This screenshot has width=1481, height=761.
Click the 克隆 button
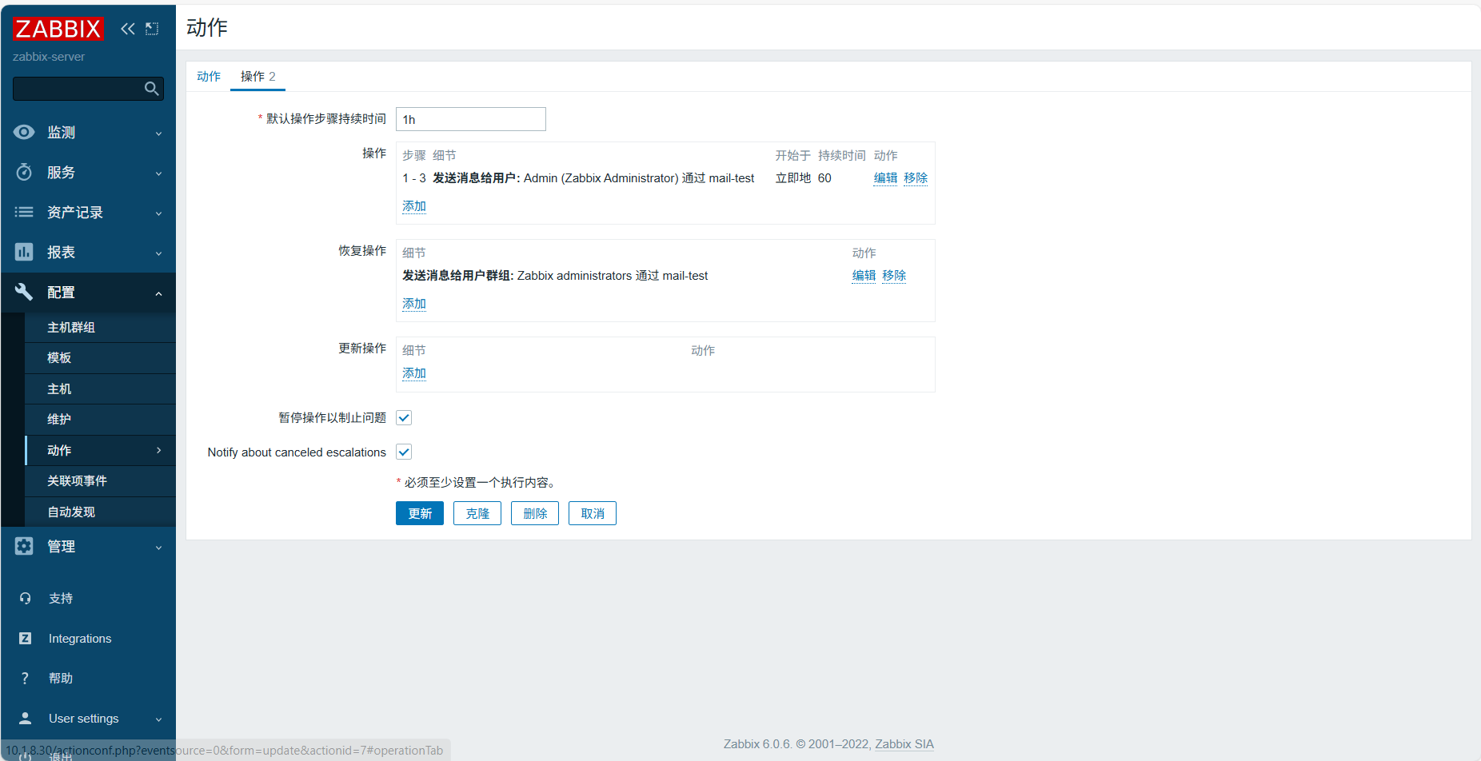click(x=477, y=513)
